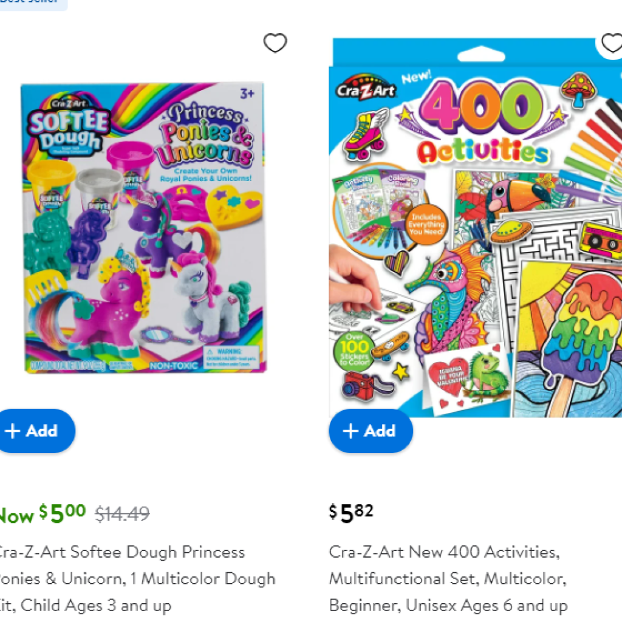
Task: Click the Non-Toxic label on the Softee Dough box
Action: (x=173, y=365)
